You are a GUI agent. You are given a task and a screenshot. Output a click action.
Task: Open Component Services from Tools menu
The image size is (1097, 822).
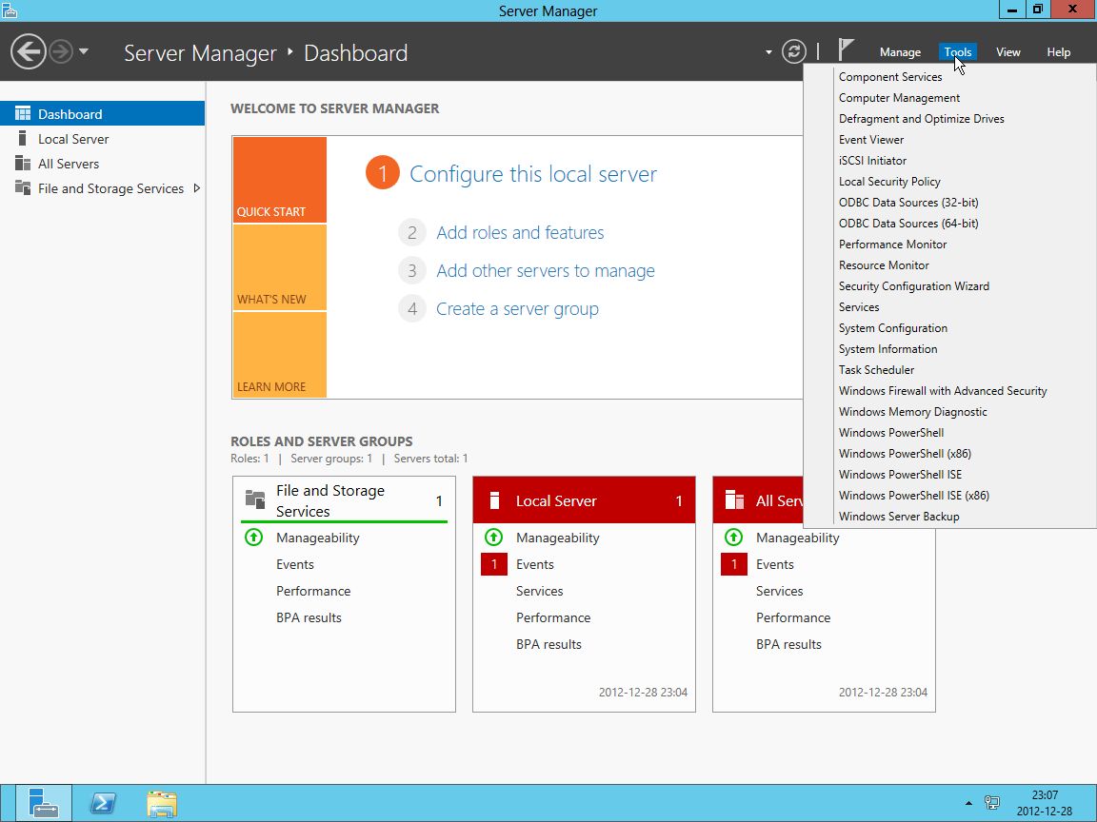click(x=890, y=77)
